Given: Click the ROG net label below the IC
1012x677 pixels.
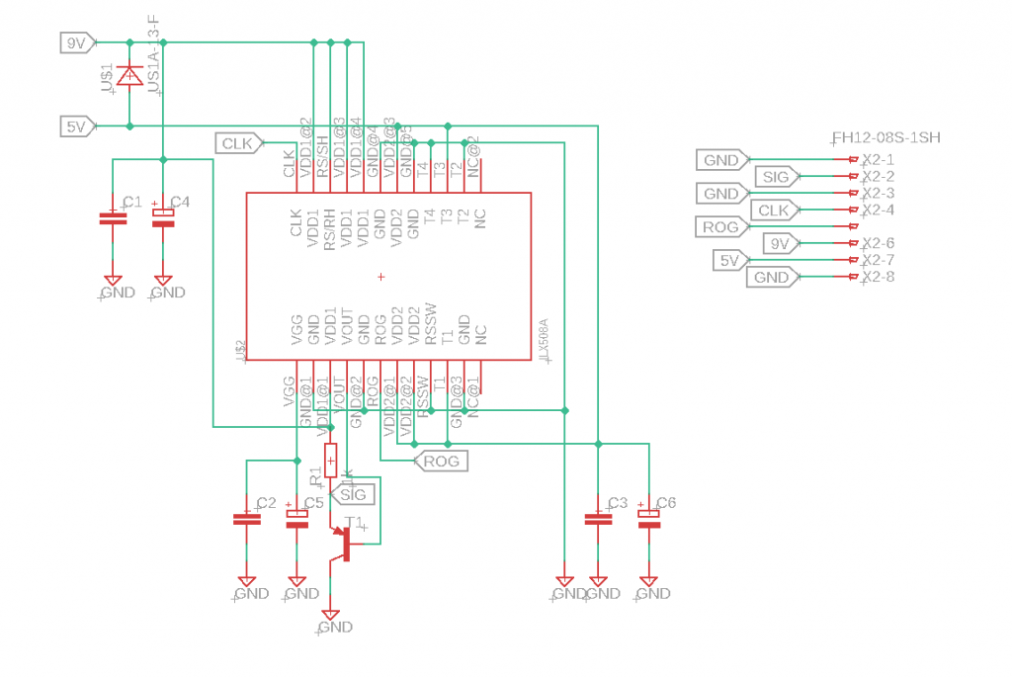Looking at the screenshot, I should (442, 462).
